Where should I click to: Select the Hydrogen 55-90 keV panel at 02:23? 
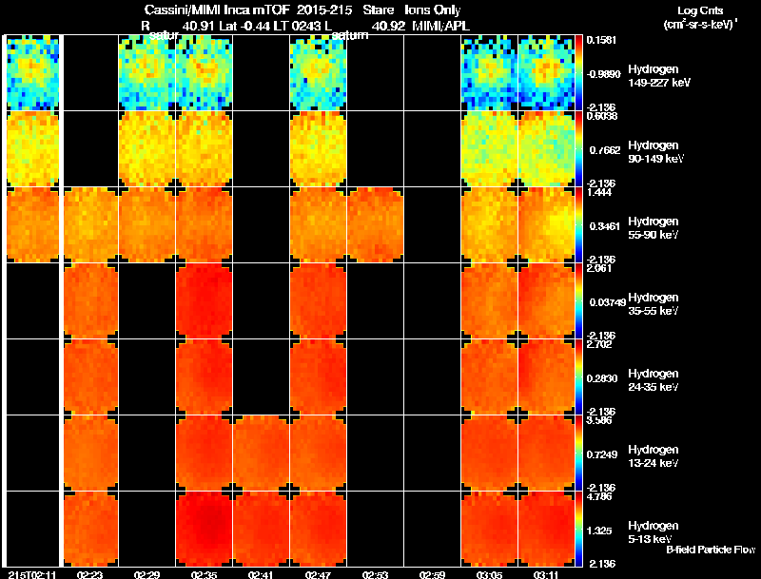tap(90, 225)
